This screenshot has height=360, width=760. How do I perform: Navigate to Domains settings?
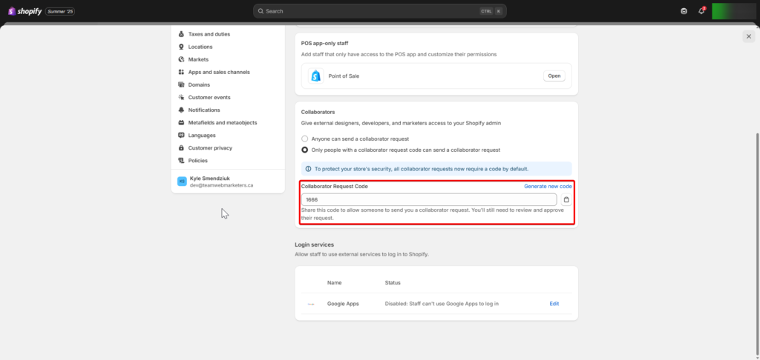pos(199,84)
